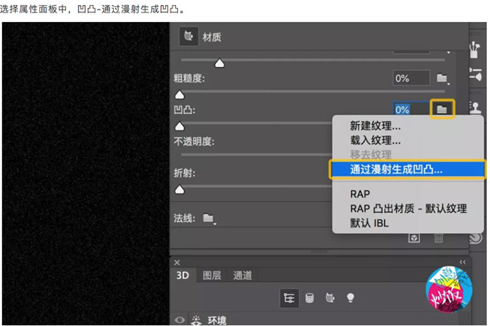Close the 3D panel with X
490x326 pixels.
pos(177,262)
